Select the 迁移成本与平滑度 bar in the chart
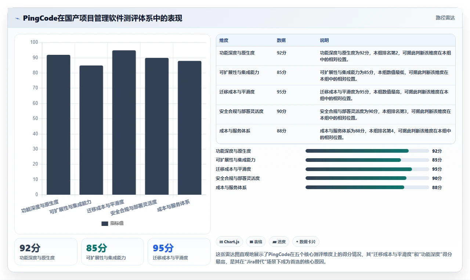This screenshot has height=280, width=470. pos(124,123)
